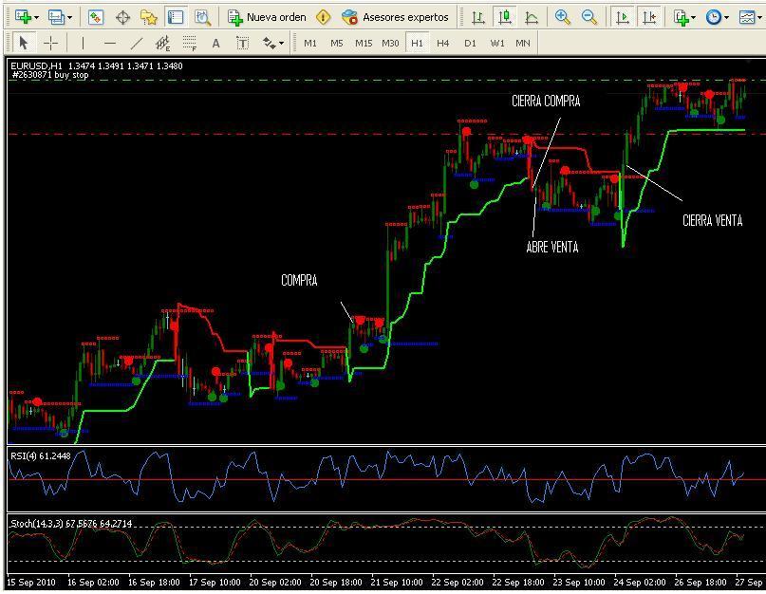Draw a vertical line tool
Screen dimensions: 766x594
[84, 43]
